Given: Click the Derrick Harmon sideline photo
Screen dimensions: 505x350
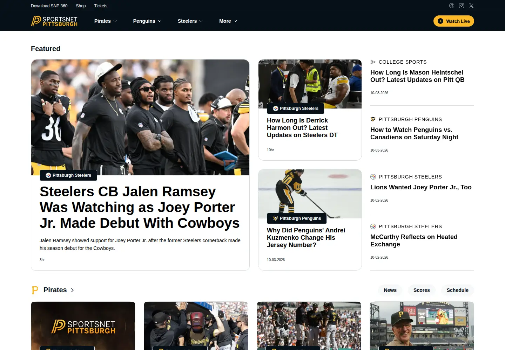Looking at the screenshot, I should (x=310, y=84).
